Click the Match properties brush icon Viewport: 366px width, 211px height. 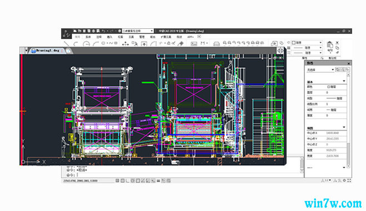(337, 53)
